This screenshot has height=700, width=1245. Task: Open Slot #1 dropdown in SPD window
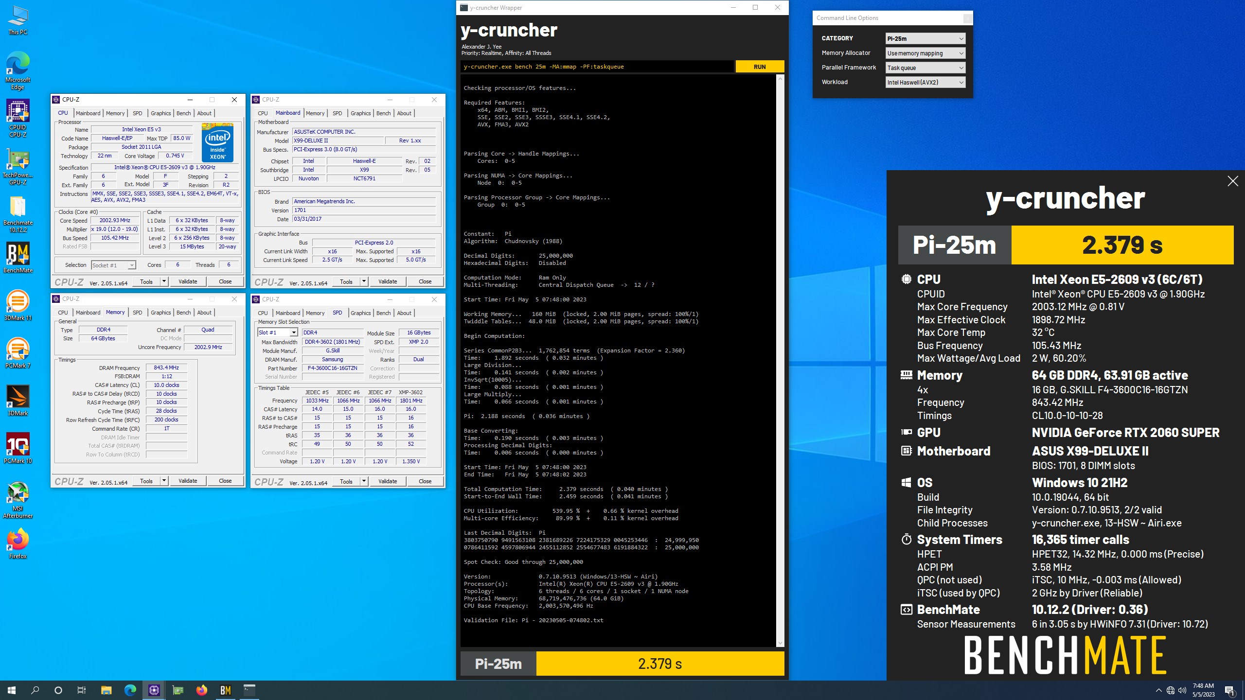pyautogui.click(x=277, y=332)
